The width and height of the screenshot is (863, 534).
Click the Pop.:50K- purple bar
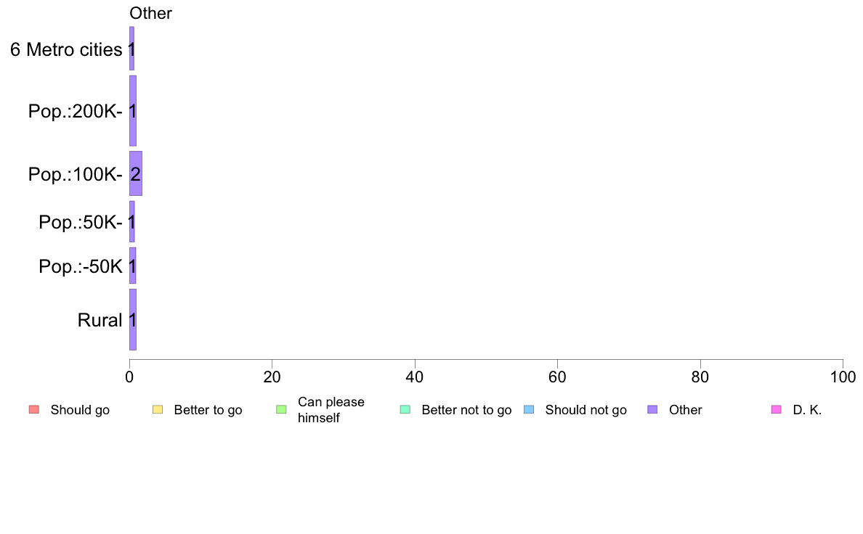(132, 221)
